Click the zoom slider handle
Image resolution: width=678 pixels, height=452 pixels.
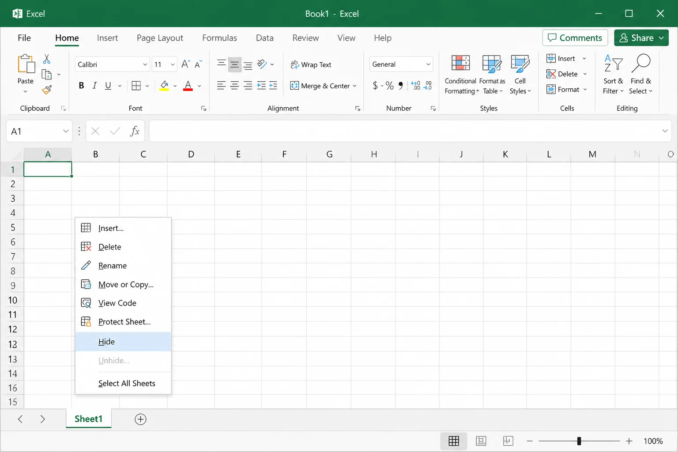pyautogui.click(x=579, y=441)
